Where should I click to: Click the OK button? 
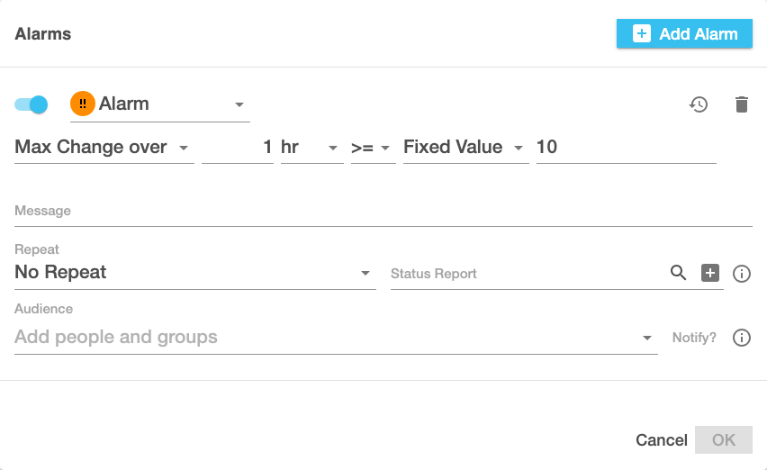point(724,439)
